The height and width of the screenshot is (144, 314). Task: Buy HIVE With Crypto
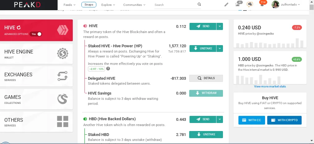[284, 120]
